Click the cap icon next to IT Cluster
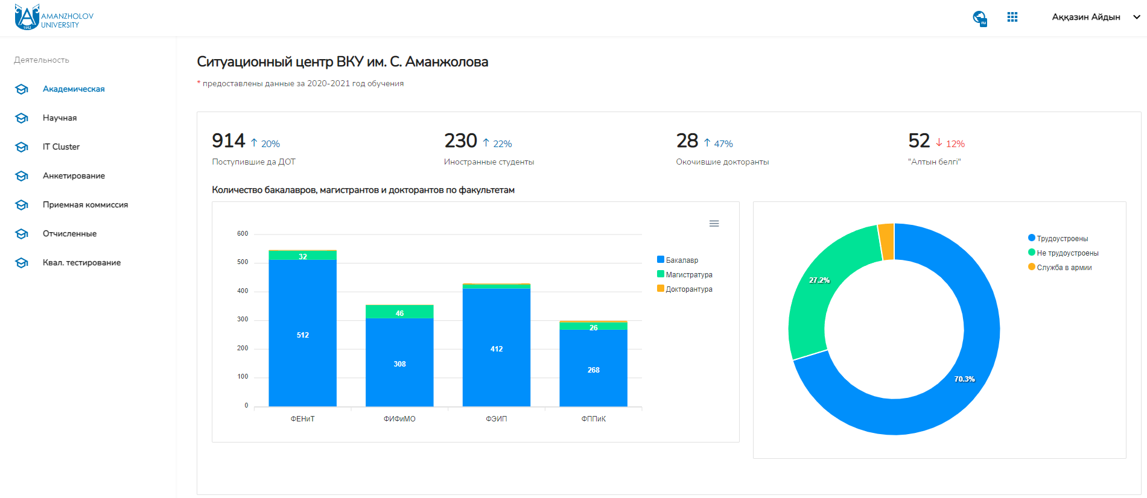The image size is (1147, 498). [x=22, y=147]
